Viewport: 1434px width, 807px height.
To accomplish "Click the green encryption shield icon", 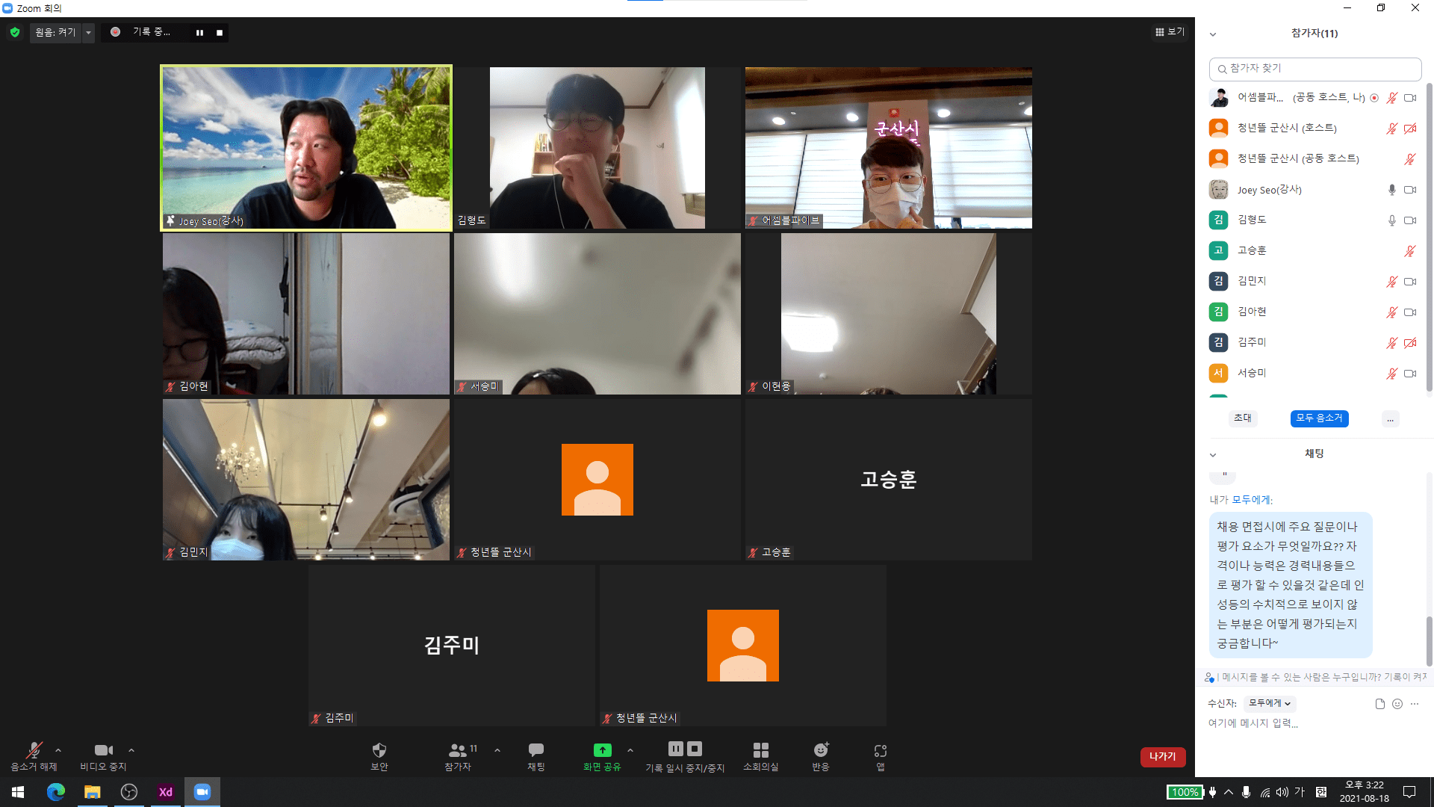I will (x=15, y=32).
